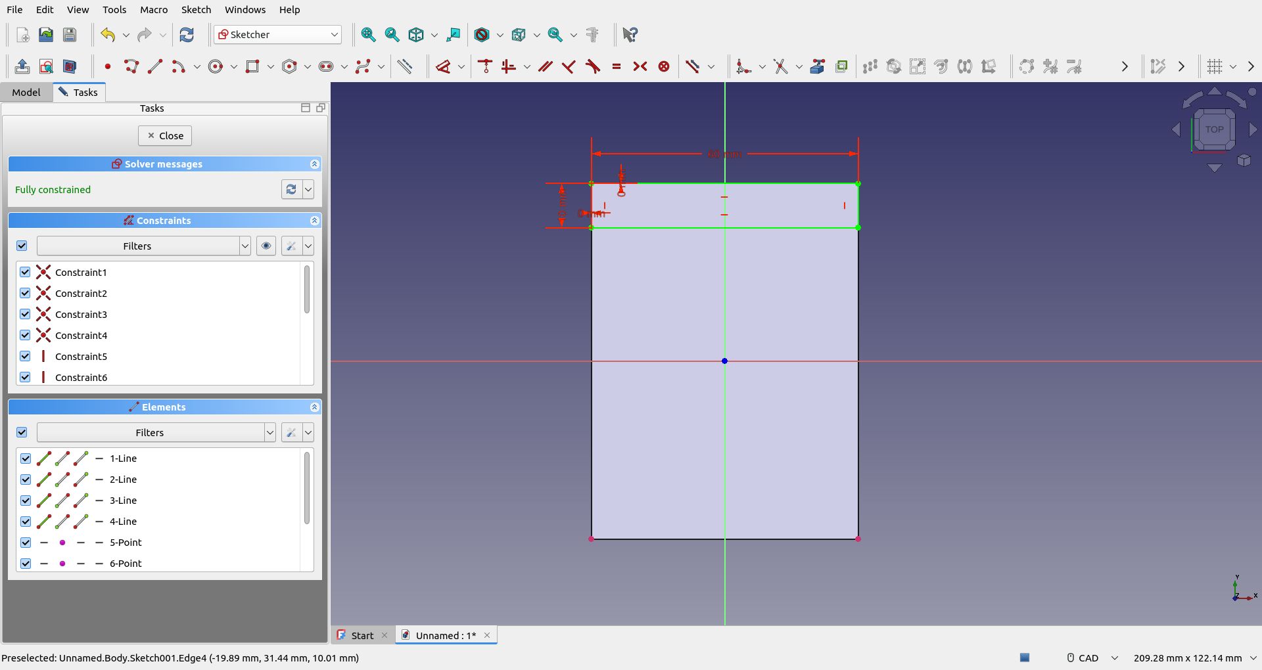Save the current document
The width and height of the screenshot is (1262, 670).
(x=70, y=35)
